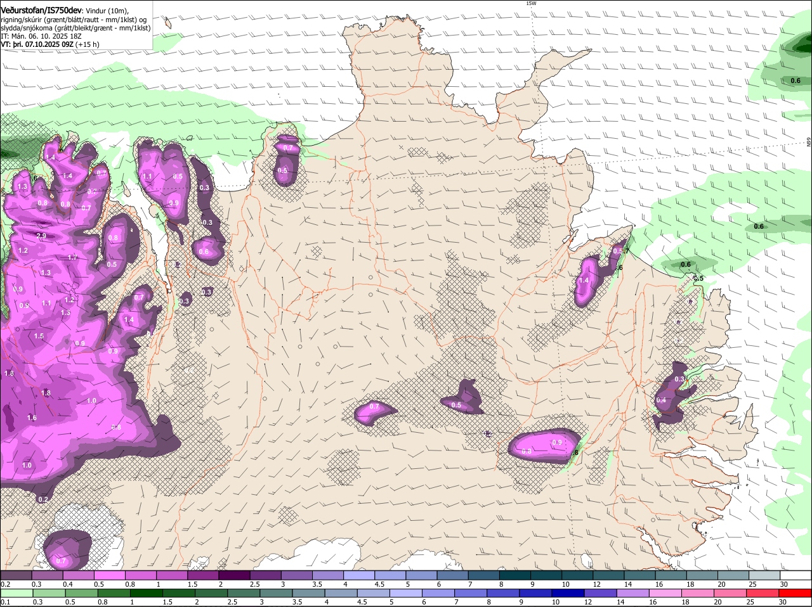Image resolution: width=812 pixels, height=607 pixels.
Task: Click the darkest purple snow swatch between 2 and 2.5
Action: point(234,575)
